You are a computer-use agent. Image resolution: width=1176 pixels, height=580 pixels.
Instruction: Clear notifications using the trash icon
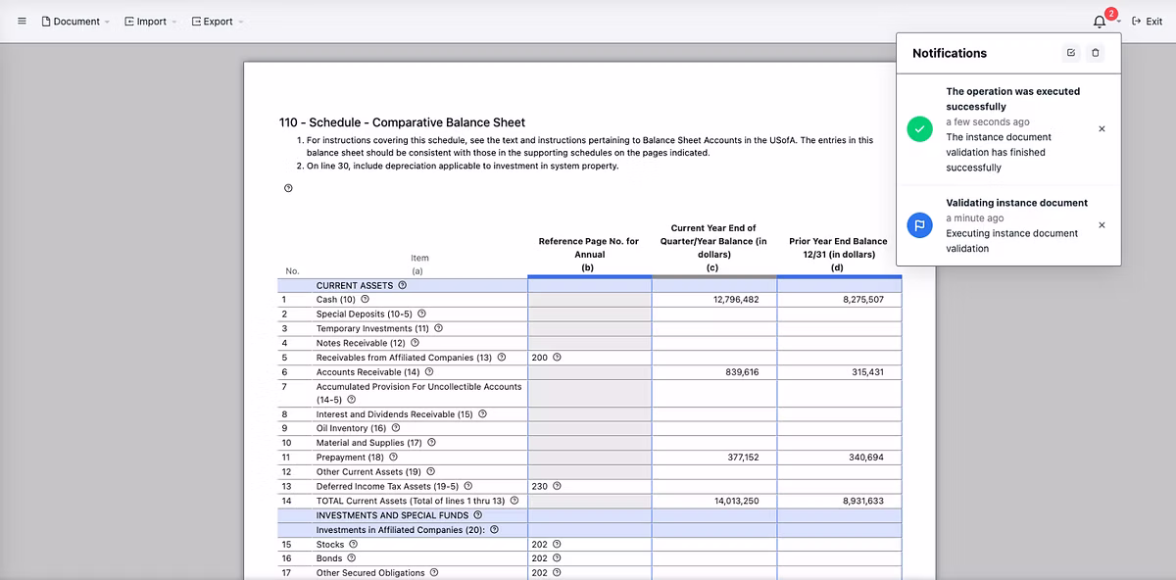click(x=1096, y=53)
